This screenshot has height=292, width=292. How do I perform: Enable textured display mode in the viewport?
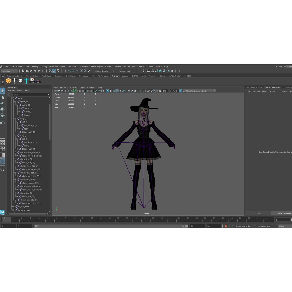point(117,91)
